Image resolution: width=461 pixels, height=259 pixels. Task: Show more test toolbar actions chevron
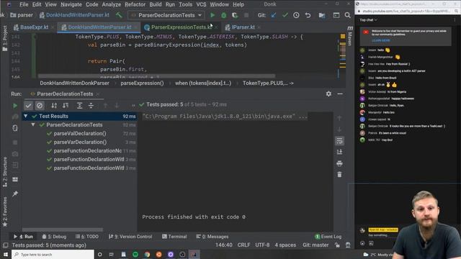coord(133,105)
